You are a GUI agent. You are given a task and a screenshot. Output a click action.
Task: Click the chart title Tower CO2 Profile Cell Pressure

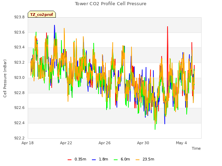(110, 4)
